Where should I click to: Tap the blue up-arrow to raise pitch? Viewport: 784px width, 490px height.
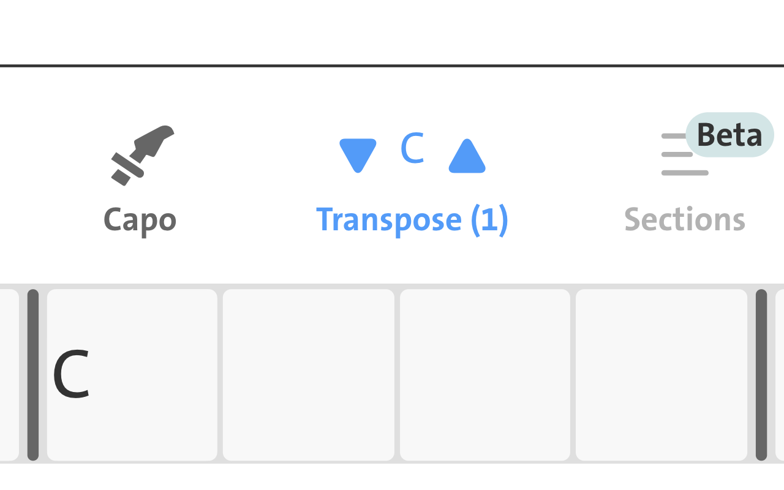pos(467,155)
